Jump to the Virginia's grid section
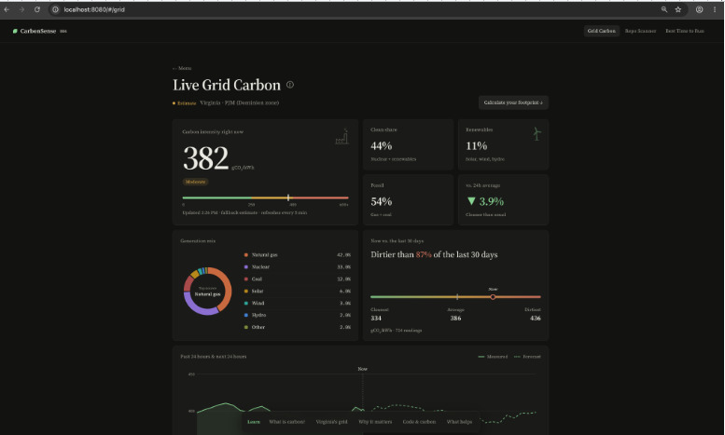Screen dimensions: 725x435 coord(331,422)
